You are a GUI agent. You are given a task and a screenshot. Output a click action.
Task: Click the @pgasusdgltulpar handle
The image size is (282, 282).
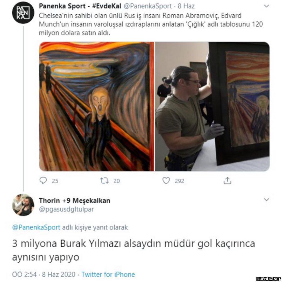[66, 209]
